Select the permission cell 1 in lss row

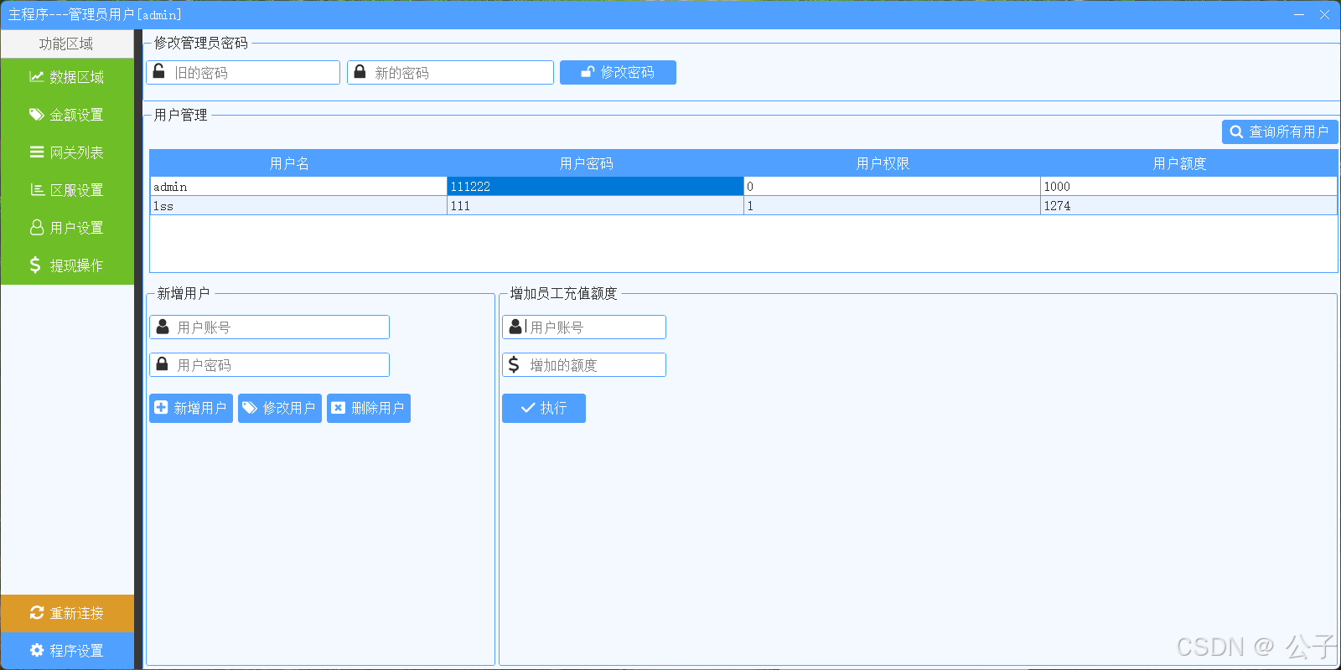[x=892, y=205]
